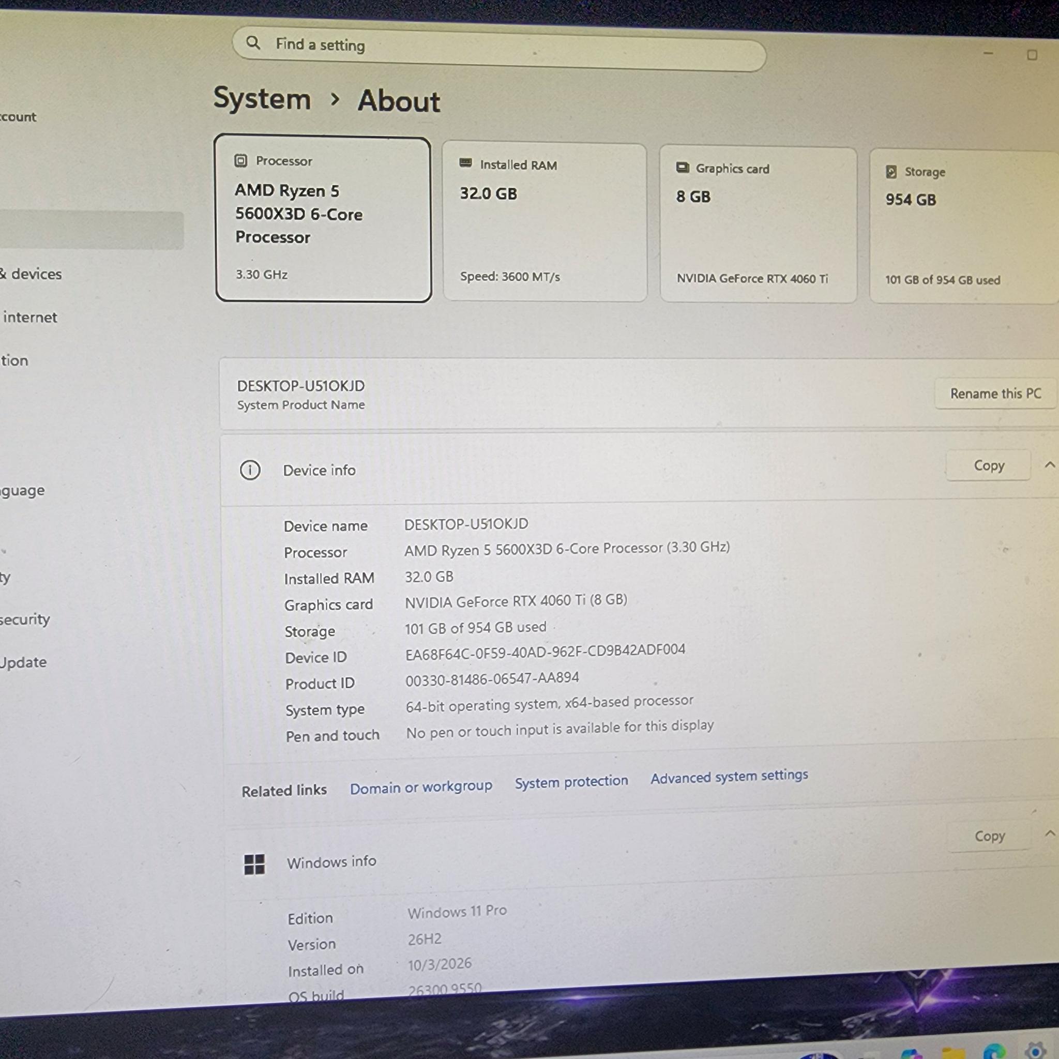Click the Speed: 3600 MT/s text

coord(510,277)
